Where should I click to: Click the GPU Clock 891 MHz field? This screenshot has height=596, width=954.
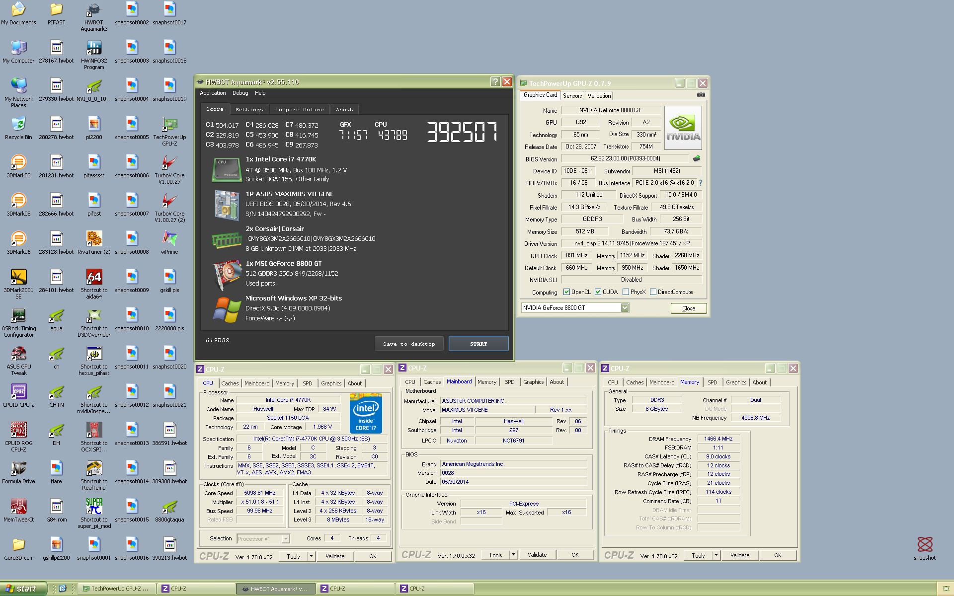point(576,255)
